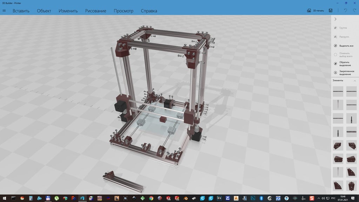Image resolution: width=359 pixels, height=202 pixels.
Task: Open the Объект menu
Action: pos(44,11)
